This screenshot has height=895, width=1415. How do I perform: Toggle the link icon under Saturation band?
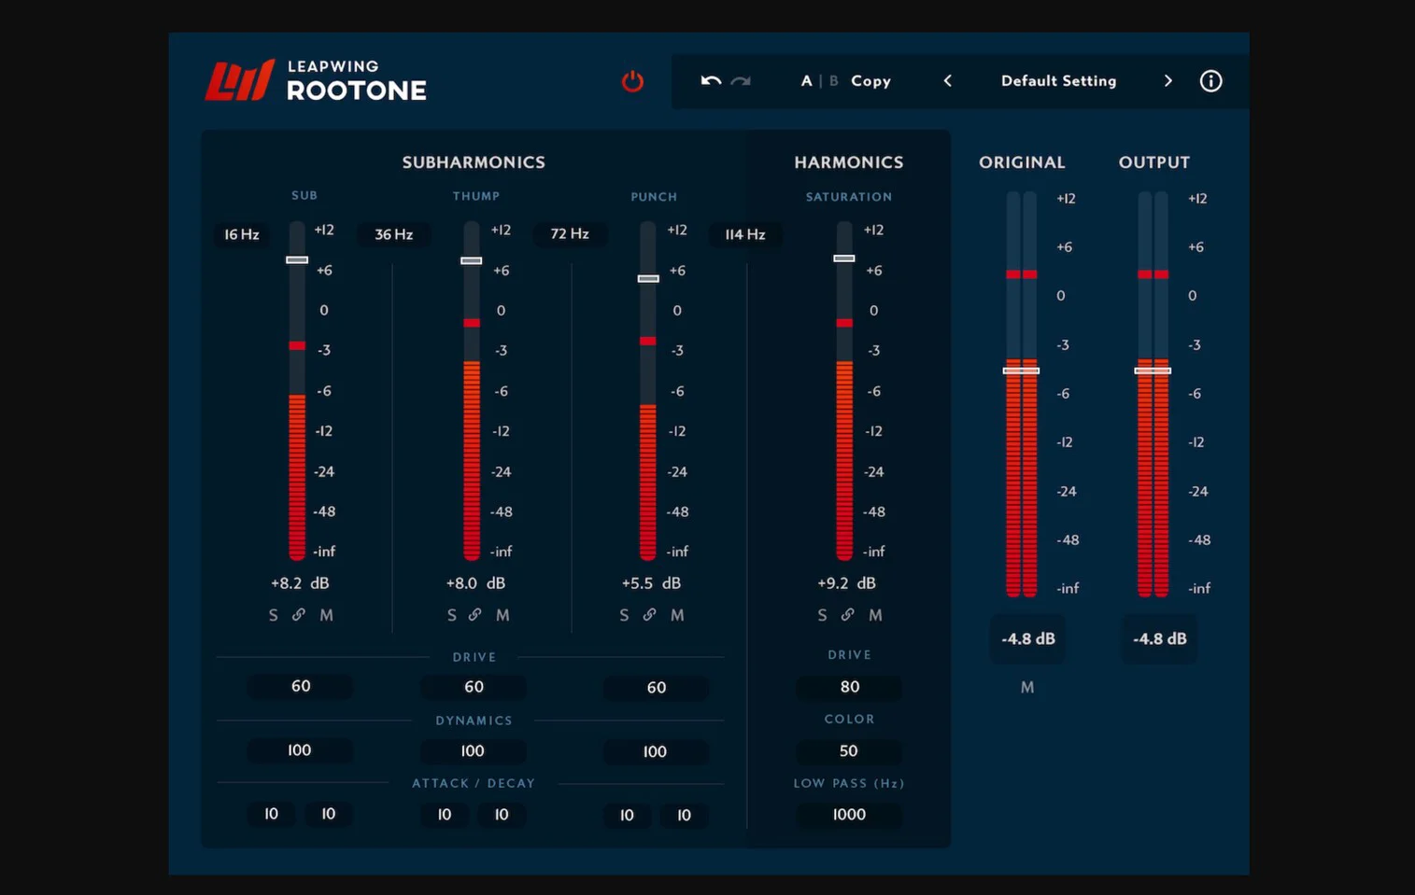[847, 615]
